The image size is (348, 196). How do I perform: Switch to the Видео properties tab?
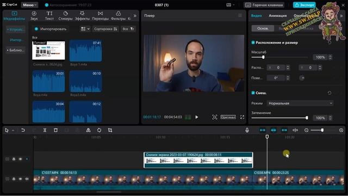click(256, 16)
